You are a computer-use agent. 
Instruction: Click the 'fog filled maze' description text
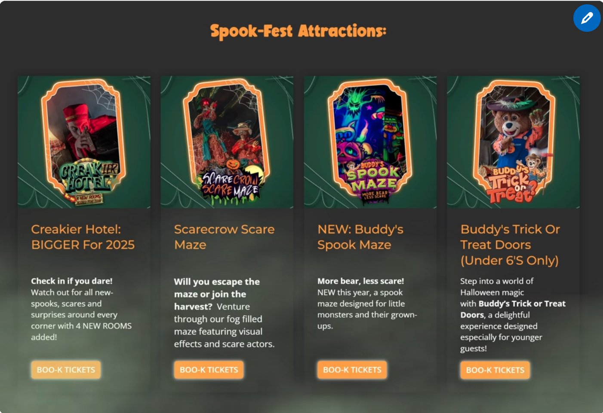[218, 325]
